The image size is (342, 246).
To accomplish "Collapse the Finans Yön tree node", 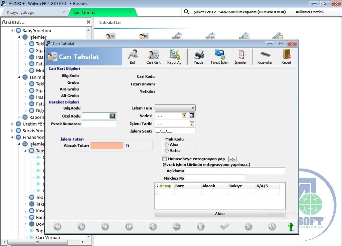I will tap(12, 137).
